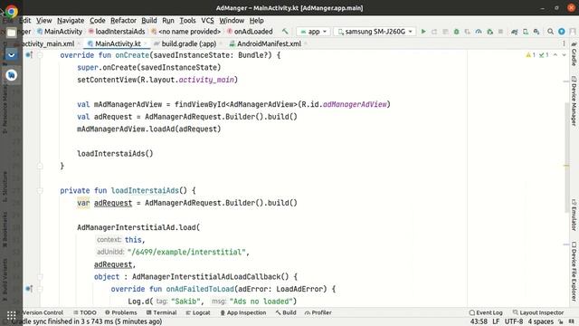Screen dimensions: 579x326
Task: Sync project with Gradle files elephant icon
Action: pyautogui.click(x=514, y=32)
